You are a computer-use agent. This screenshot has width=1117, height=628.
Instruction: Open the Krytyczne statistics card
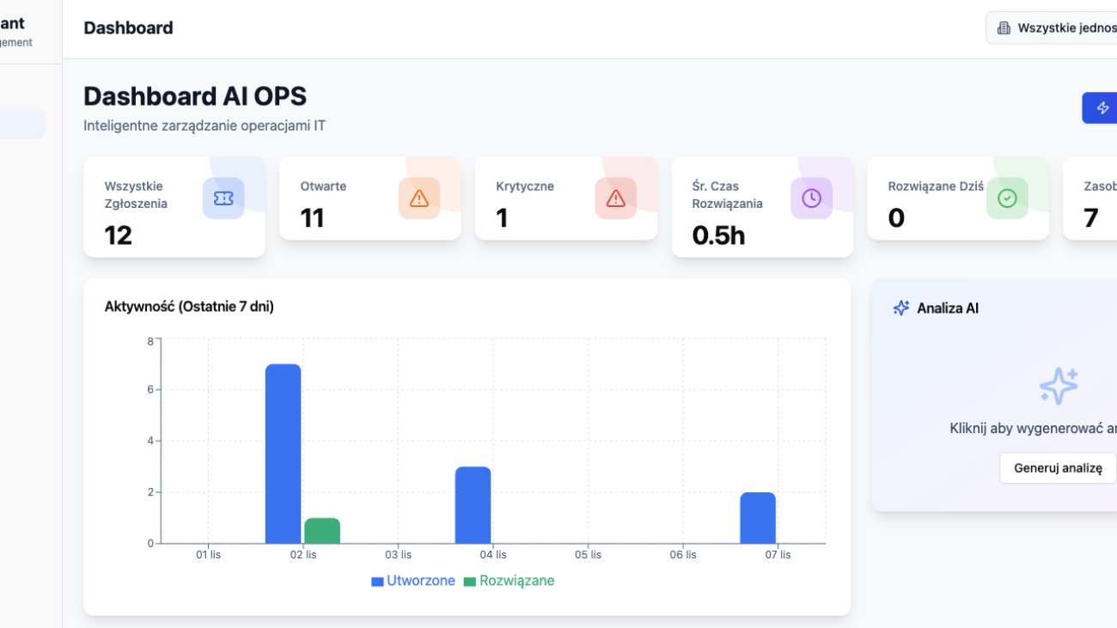[x=565, y=198]
